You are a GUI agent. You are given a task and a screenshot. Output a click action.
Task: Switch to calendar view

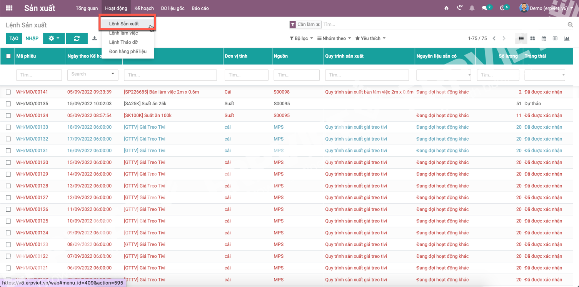tap(544, 38)
